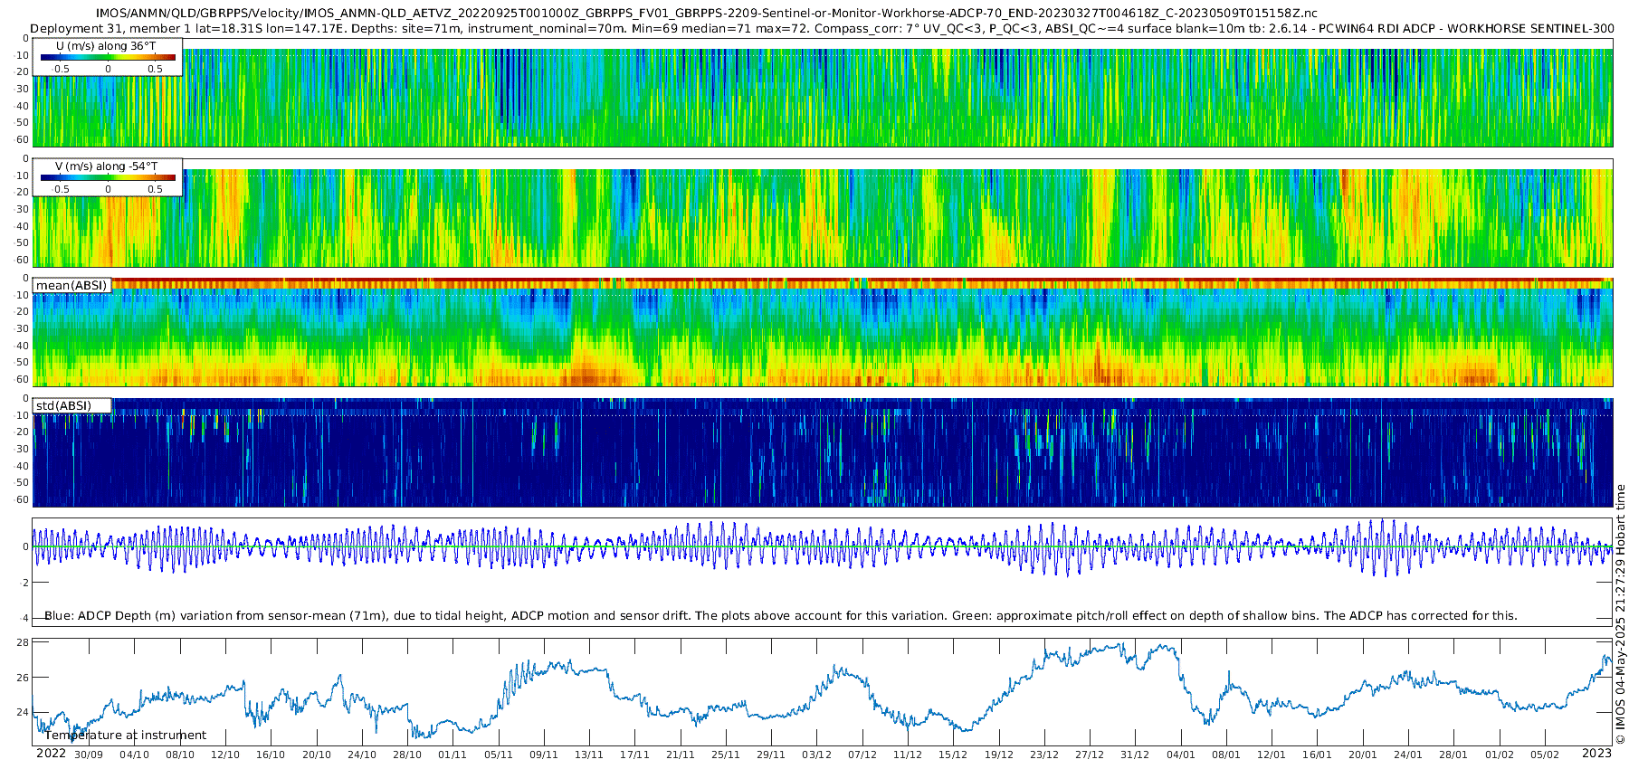Select the 30/09 date tick
The height and width of the screenshot is (769, 1629).
click(89, 755)
